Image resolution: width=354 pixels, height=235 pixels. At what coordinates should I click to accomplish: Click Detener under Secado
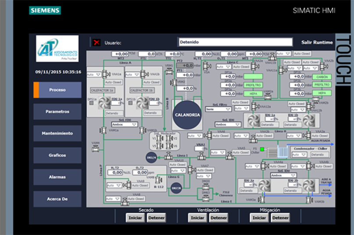point(157,218)
